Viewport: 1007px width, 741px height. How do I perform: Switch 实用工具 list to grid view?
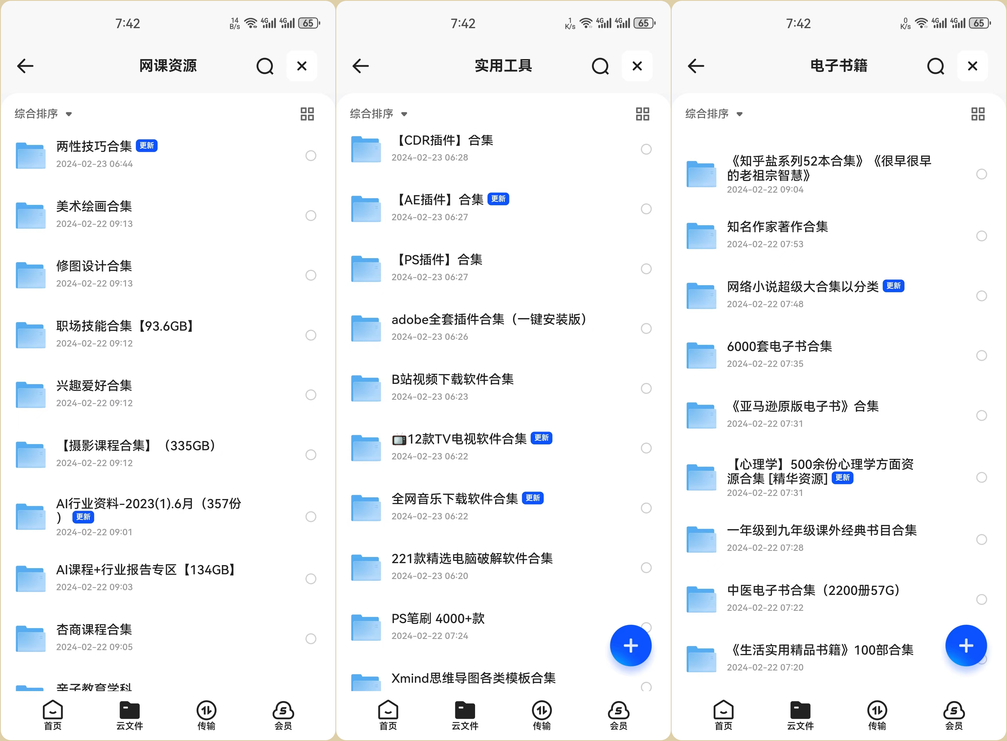(643, 114)
